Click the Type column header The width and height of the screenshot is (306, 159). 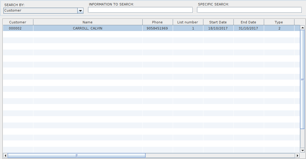[279, 22]
